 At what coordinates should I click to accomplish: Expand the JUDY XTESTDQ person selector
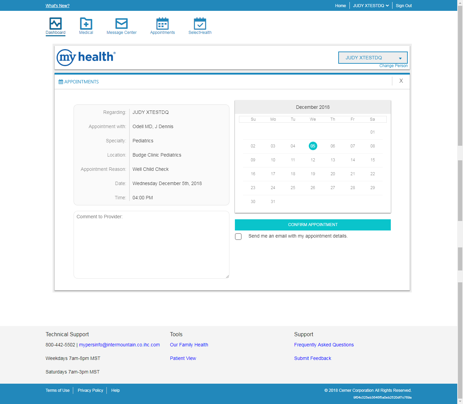373,58
